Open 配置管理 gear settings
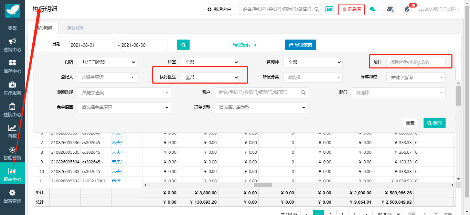Screen dimensions: 470x215 (12, 196)
